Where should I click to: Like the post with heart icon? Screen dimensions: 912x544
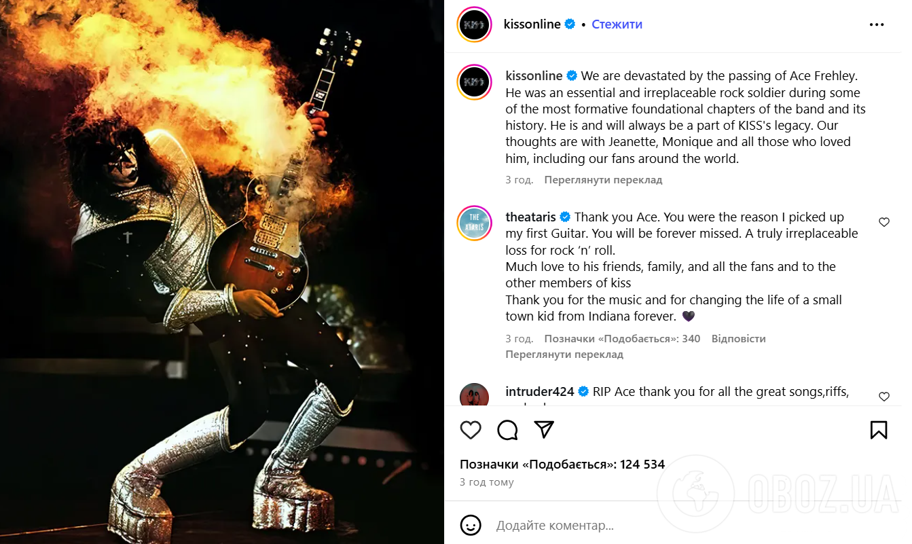[471, 430]
